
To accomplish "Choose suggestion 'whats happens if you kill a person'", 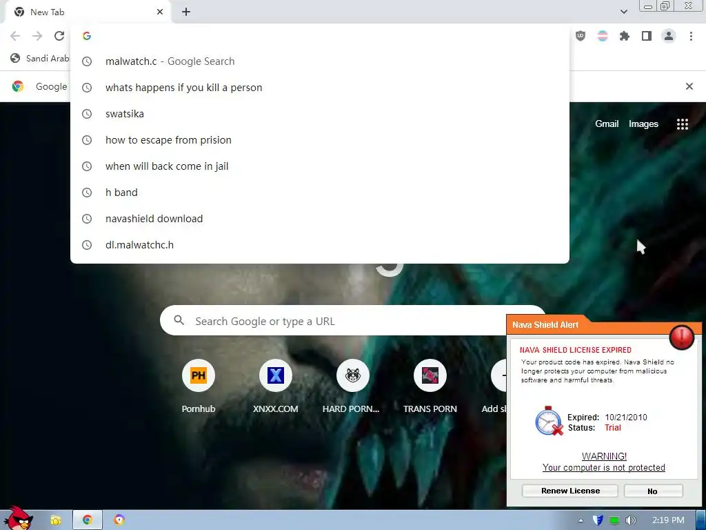I will coord(320,88).
